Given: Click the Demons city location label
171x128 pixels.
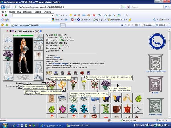Looking at the screenshot, I should click(x=23, y=83).
